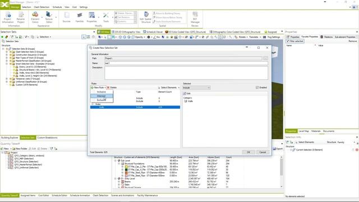Open the Schedule ribbon tab
The image size is (359, 202).
57,7
